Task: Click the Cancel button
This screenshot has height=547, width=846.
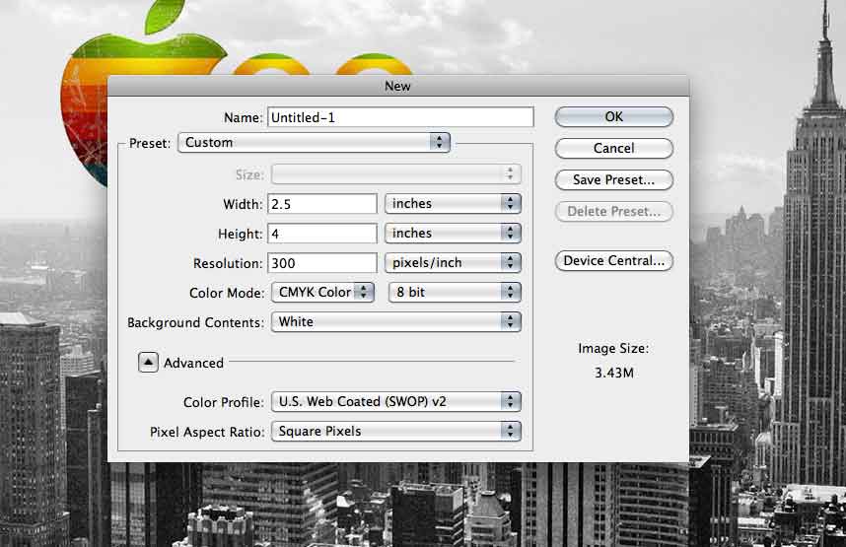Action: (613, 149)
